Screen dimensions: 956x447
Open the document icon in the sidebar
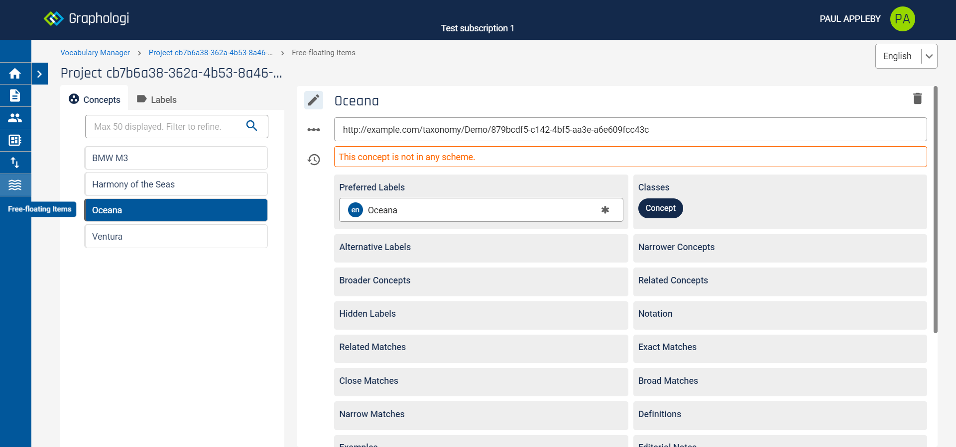coord(15,95)
